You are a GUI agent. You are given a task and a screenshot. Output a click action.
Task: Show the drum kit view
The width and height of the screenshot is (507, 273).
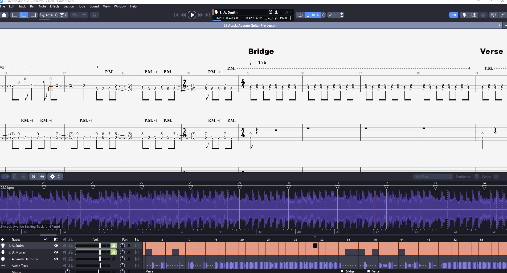click(x=483, y=15)
